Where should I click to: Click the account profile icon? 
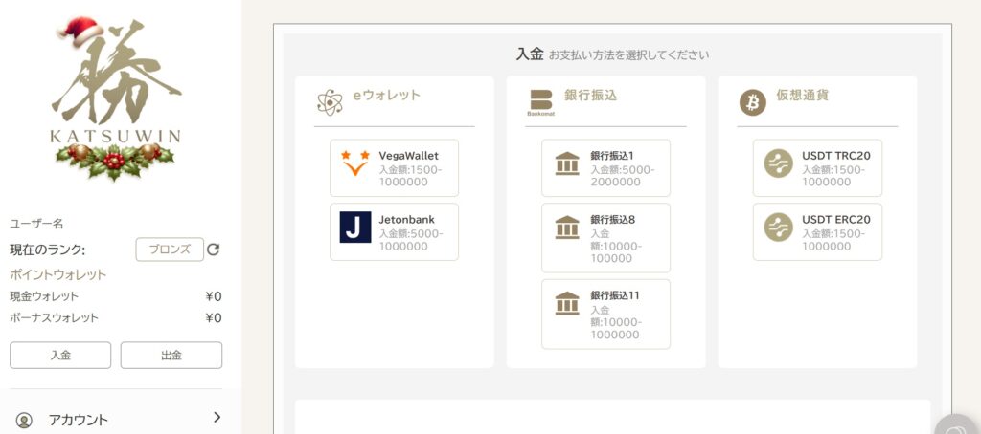coord(24,420)
